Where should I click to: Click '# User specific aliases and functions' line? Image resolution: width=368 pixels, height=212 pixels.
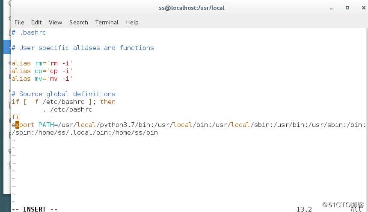pos(83,48)
